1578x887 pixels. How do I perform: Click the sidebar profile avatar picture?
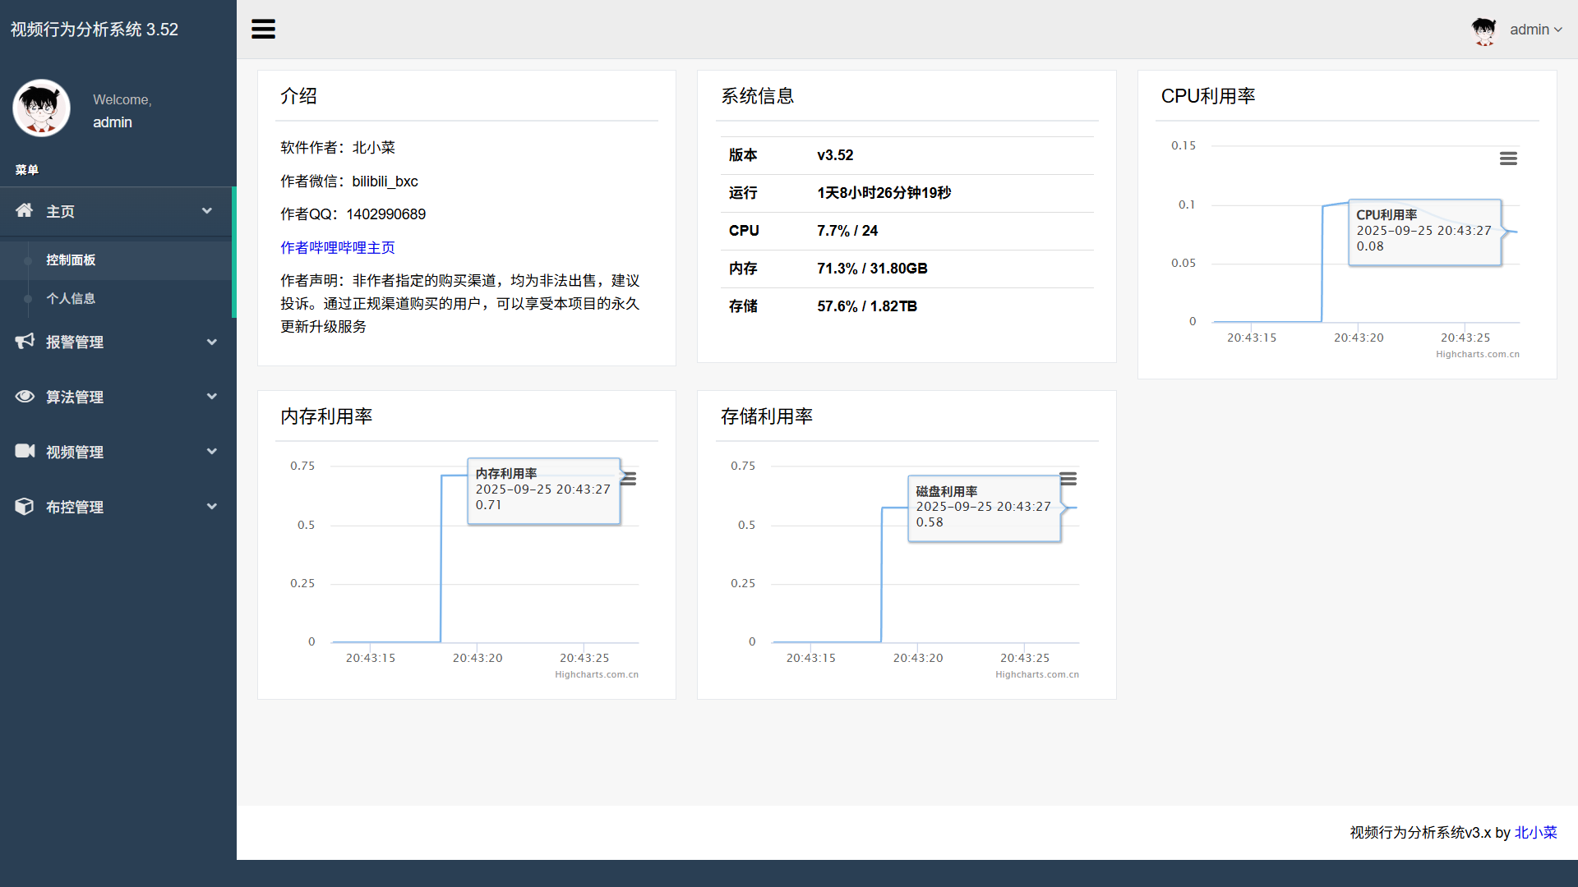point(41,108)
